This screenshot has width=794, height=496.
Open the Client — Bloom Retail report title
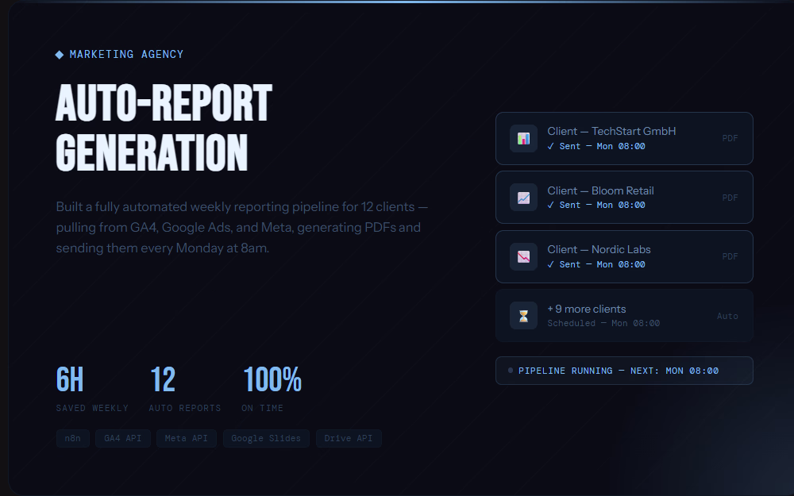pyautogui.click(x=600, y=190)
